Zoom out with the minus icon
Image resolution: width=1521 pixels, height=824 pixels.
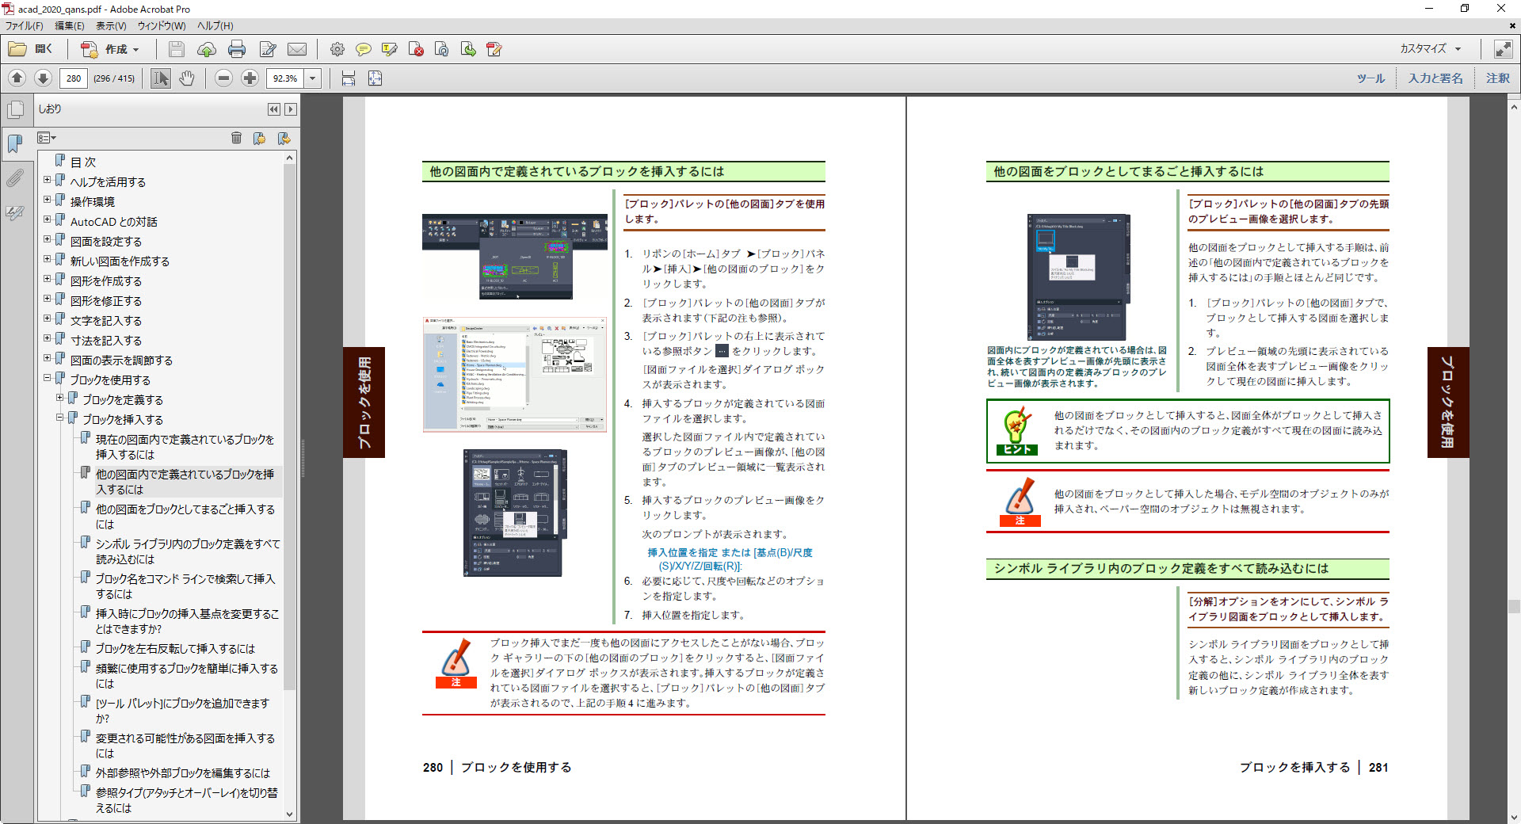pyautogui.click(x=224, y=78)
